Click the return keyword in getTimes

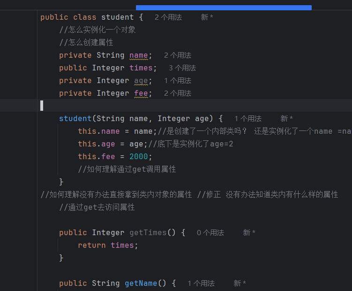(91, 245)
